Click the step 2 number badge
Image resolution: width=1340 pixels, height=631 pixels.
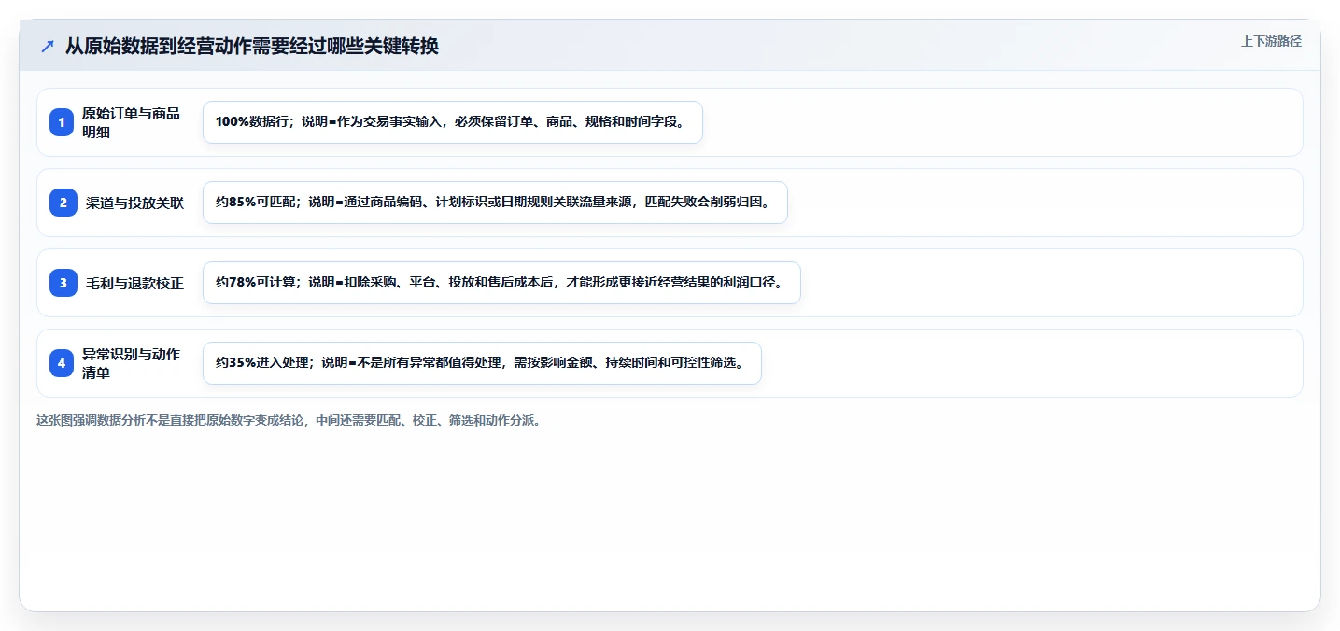tap(63, 203)
